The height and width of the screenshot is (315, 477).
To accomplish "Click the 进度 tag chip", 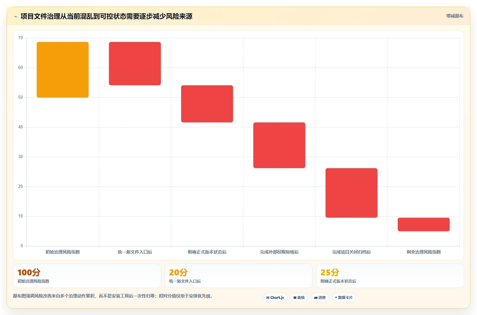I will point(320,297).
